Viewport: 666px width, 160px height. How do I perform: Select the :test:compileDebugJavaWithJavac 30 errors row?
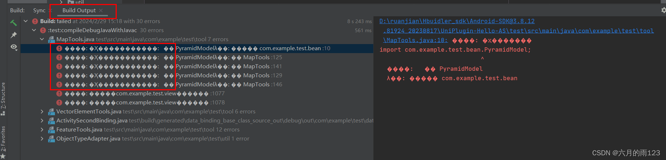197,30
